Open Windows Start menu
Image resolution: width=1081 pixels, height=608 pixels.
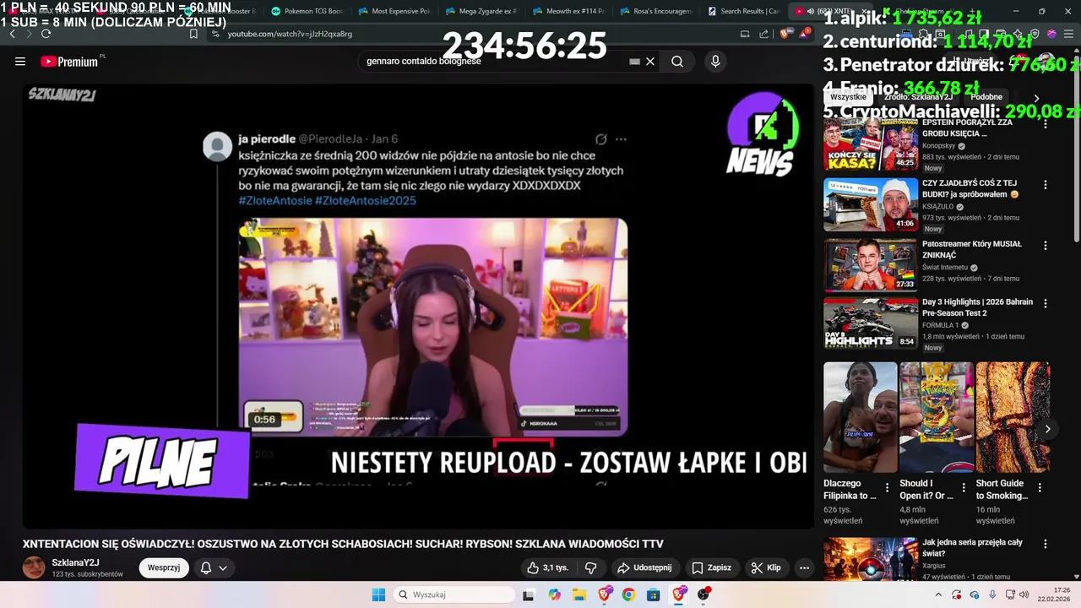pos(378,594)
